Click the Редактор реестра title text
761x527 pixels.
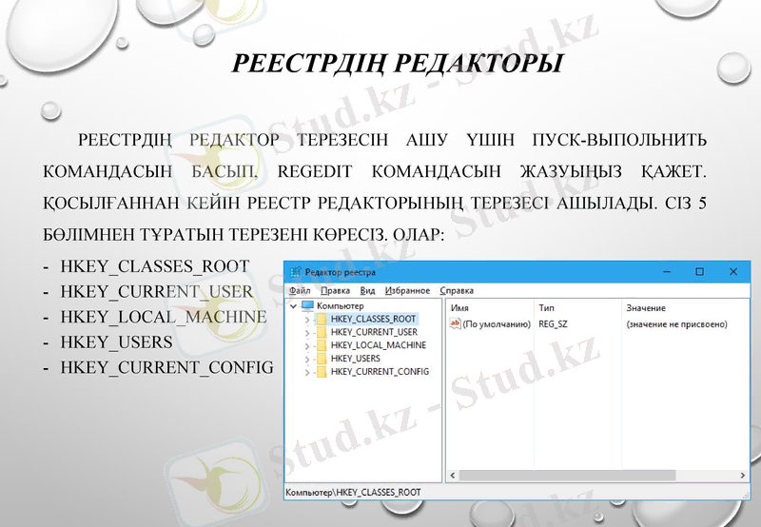[341, 272]
